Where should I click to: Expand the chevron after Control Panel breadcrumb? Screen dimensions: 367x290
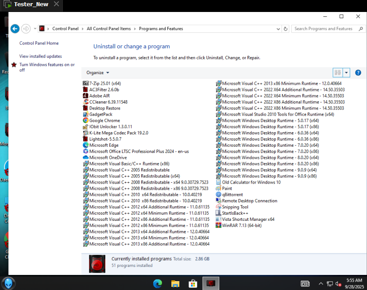(x=83, y=29)
